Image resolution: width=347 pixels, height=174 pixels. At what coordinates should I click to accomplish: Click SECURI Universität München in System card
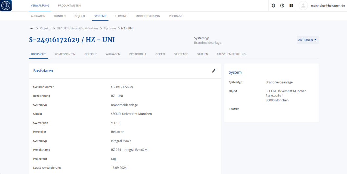tap(286, 91)
